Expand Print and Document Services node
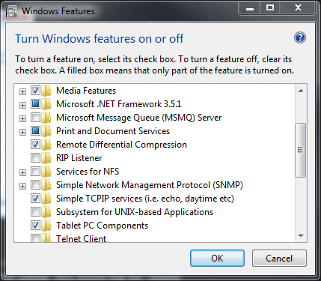This screenshot has height=281, width=321. pyautogui.click(x=22, y=132)
